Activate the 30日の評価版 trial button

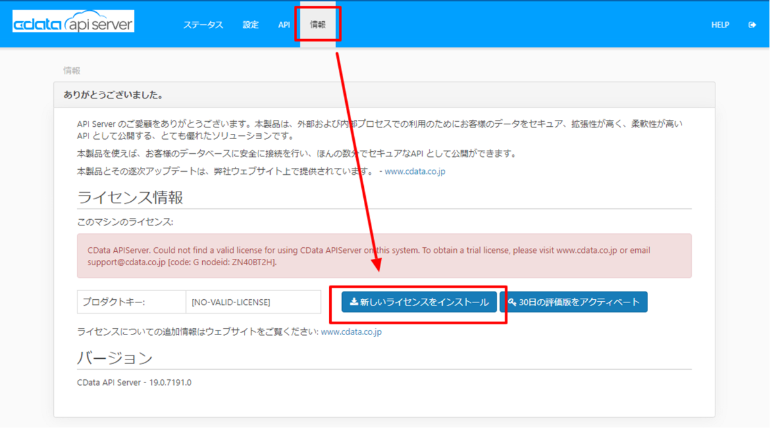point(574,302)
